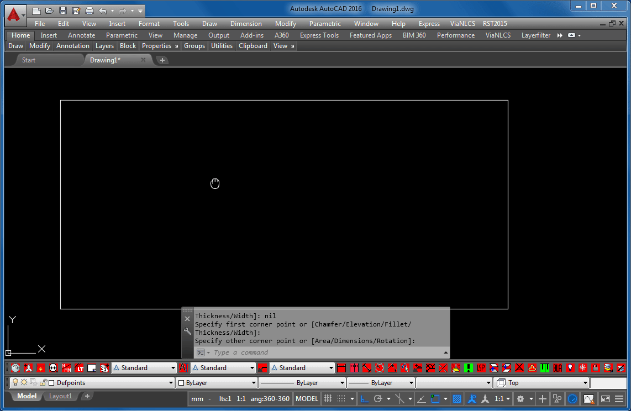The height and width of the screenshot is (411, 631).
Task: Toggle the layer lock padlock
Action: point(43,382)
